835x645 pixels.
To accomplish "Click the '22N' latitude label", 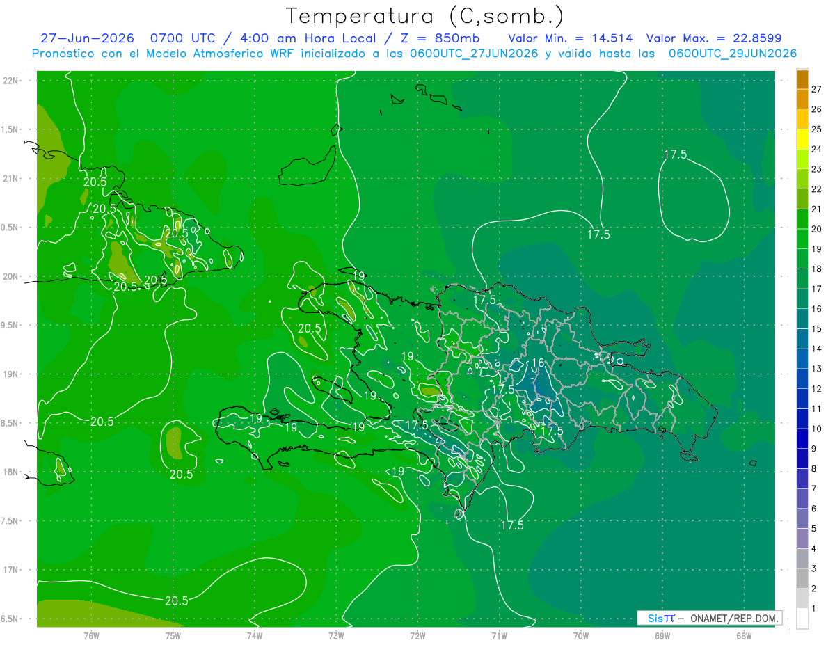I will 10,80.
